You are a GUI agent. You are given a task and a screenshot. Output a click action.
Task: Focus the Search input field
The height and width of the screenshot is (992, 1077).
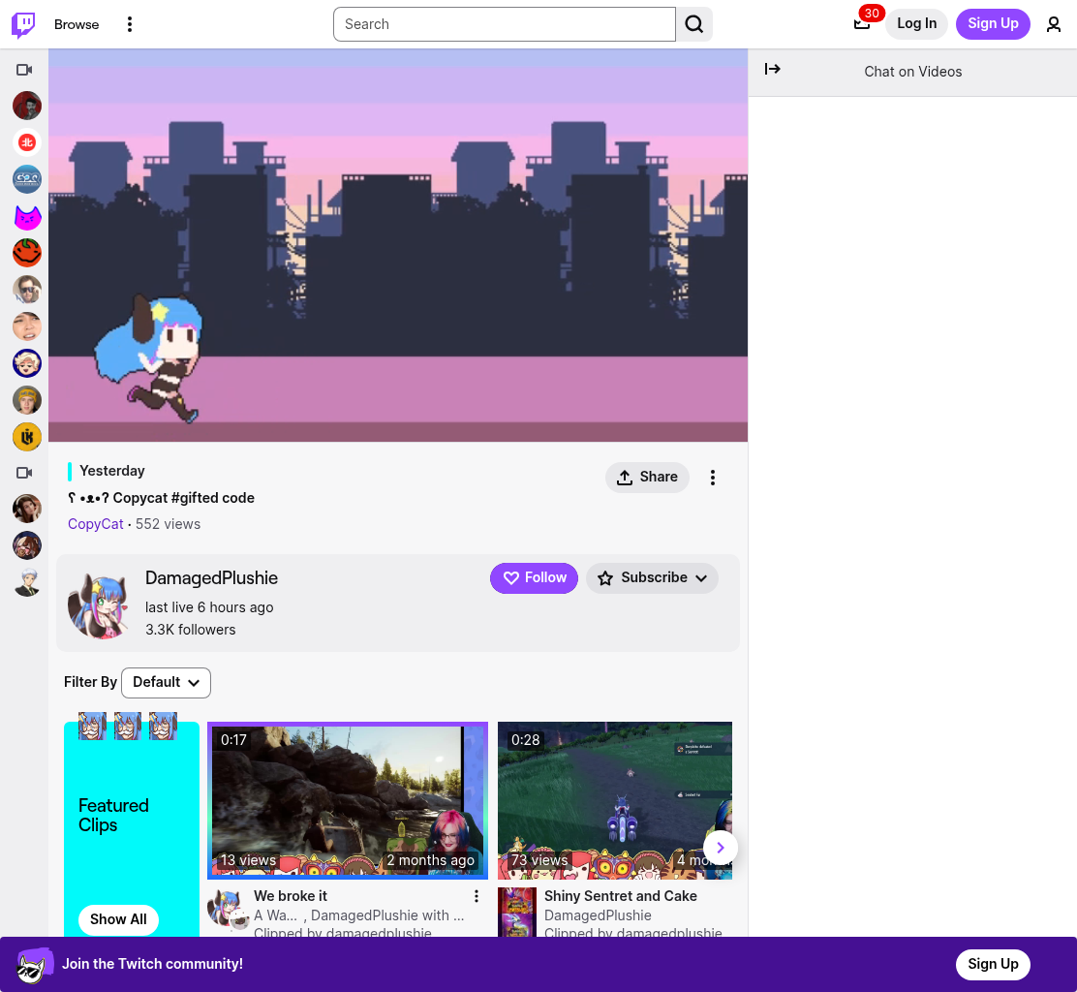(505, 24)
